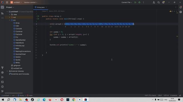Expand the .idea folder
This screenshot has height=102, width=183.
point(9,14)
